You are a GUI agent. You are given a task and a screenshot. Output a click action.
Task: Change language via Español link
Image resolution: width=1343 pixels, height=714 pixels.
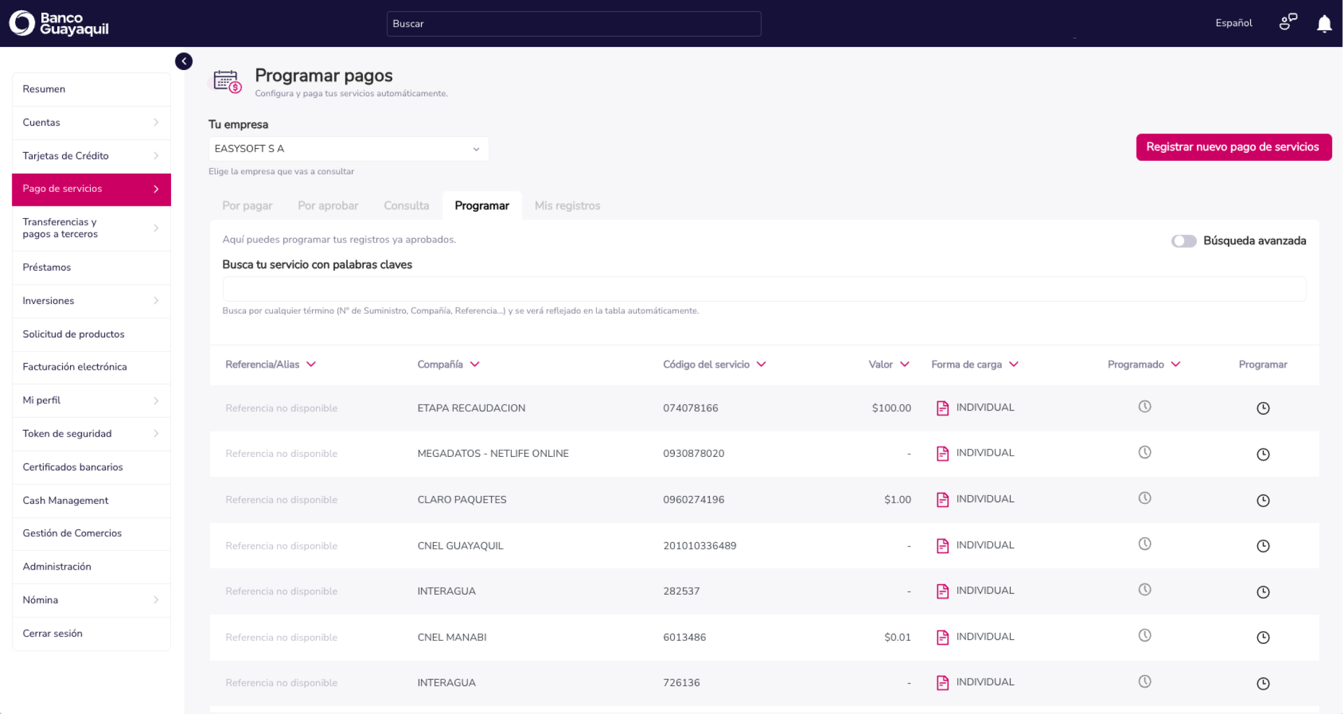click(1233, 23)
